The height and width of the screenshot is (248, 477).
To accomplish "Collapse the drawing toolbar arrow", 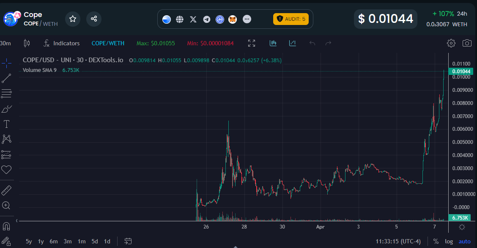I will (17, 220).
